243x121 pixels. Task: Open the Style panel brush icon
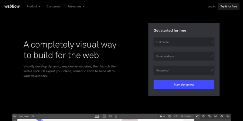197,116
